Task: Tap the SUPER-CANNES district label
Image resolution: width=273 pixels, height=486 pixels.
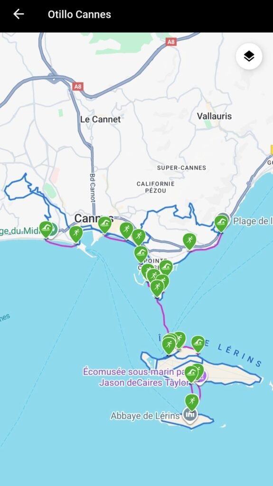Action: click(181, 168)
